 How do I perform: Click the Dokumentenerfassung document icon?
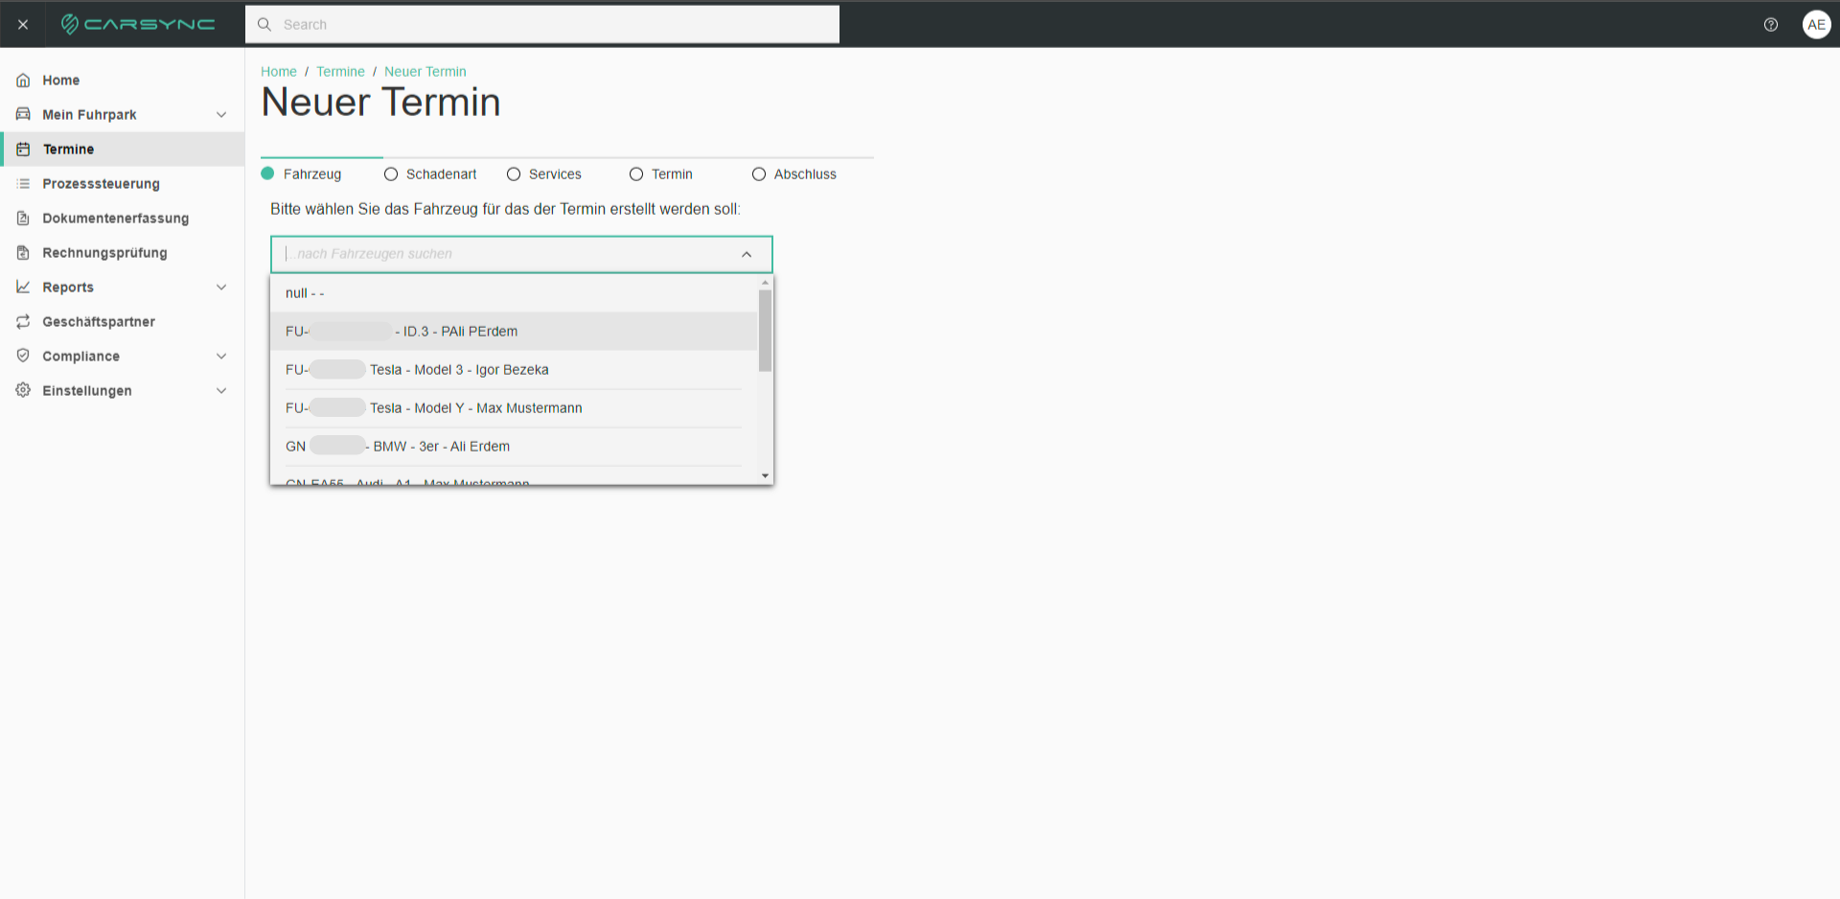[23, 218]
